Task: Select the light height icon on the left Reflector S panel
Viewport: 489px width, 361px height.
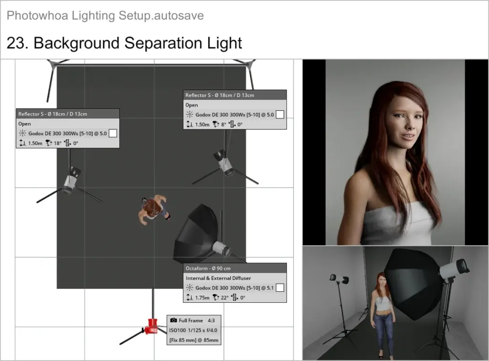Action: pyautogui.click(x=22, y=143)
